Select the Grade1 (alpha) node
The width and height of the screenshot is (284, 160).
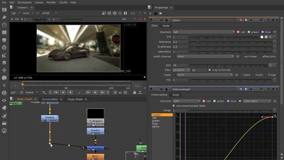[x=95, y=132]
